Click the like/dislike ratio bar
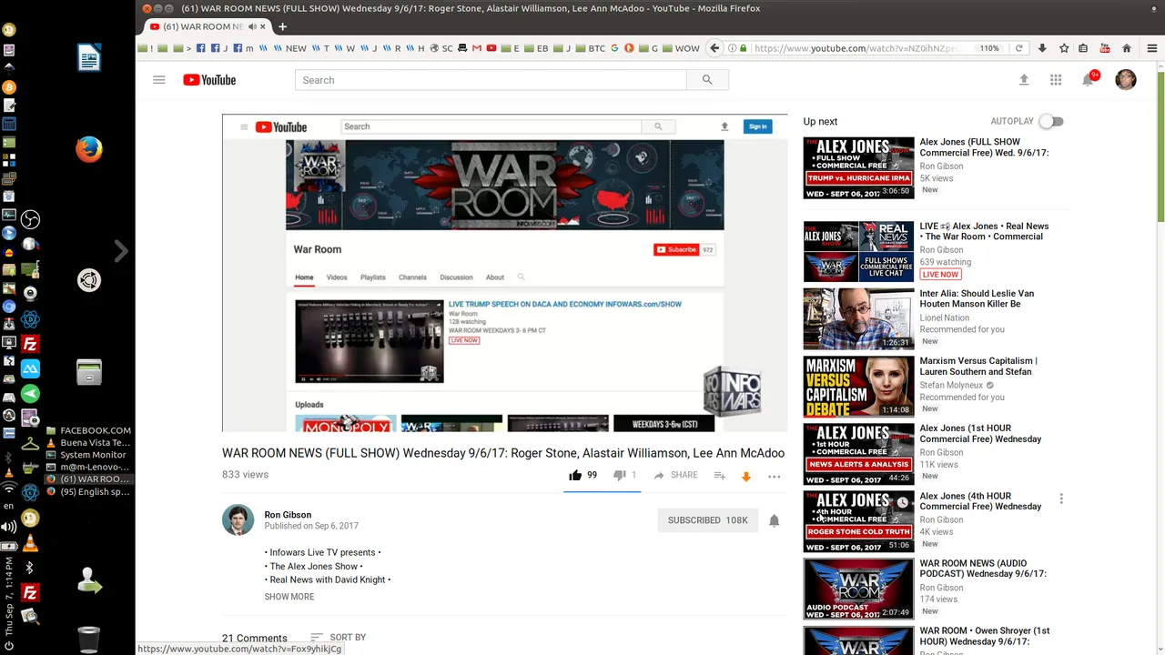Image resolution: width=1165 pixels, height=655 pixels. (602, 490)
